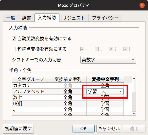Uncheck 自動英数変換を有効にする checkbox
The image size is (148, 135).
[14, 38]
